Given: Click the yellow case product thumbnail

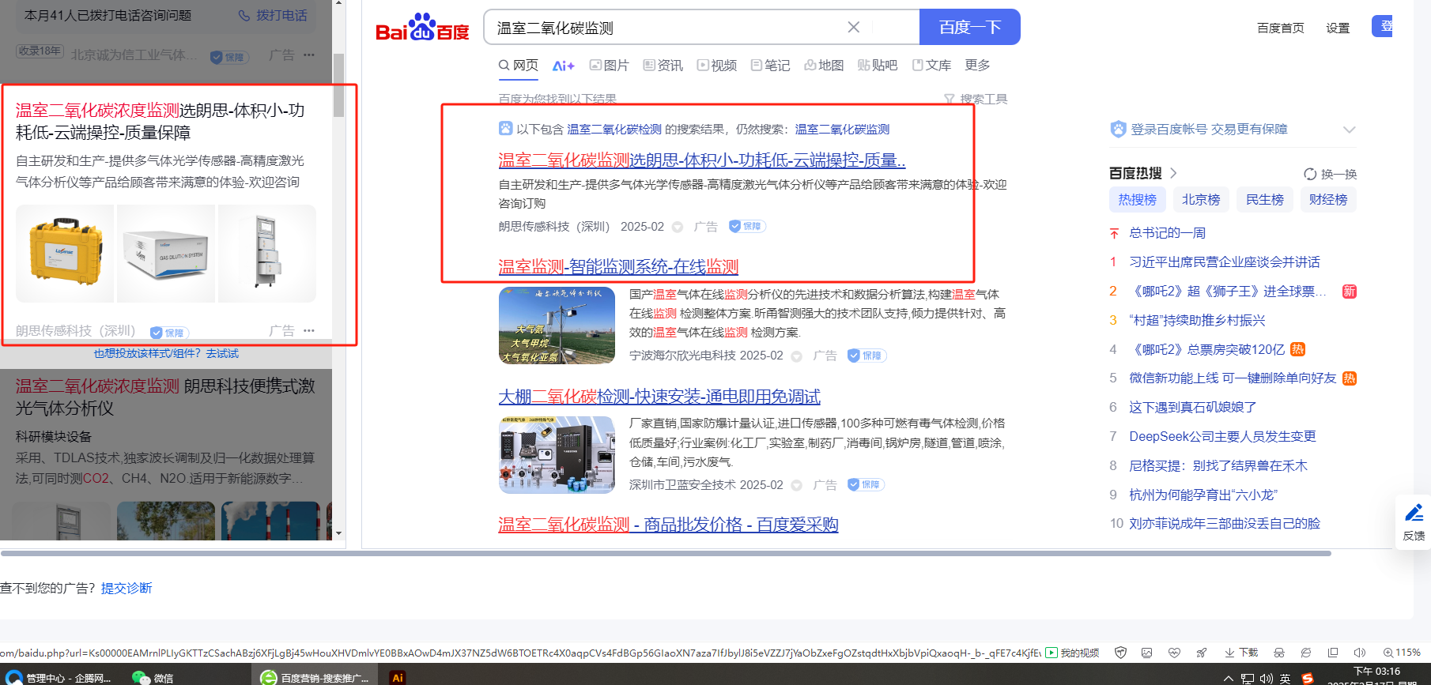Looking at the screenshot, I should point(65,254).
